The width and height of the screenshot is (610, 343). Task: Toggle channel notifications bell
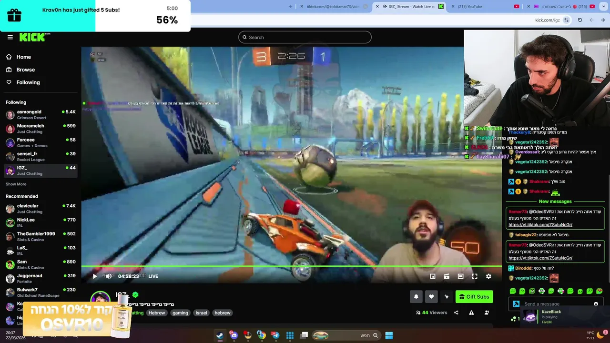tap(416, 297)
